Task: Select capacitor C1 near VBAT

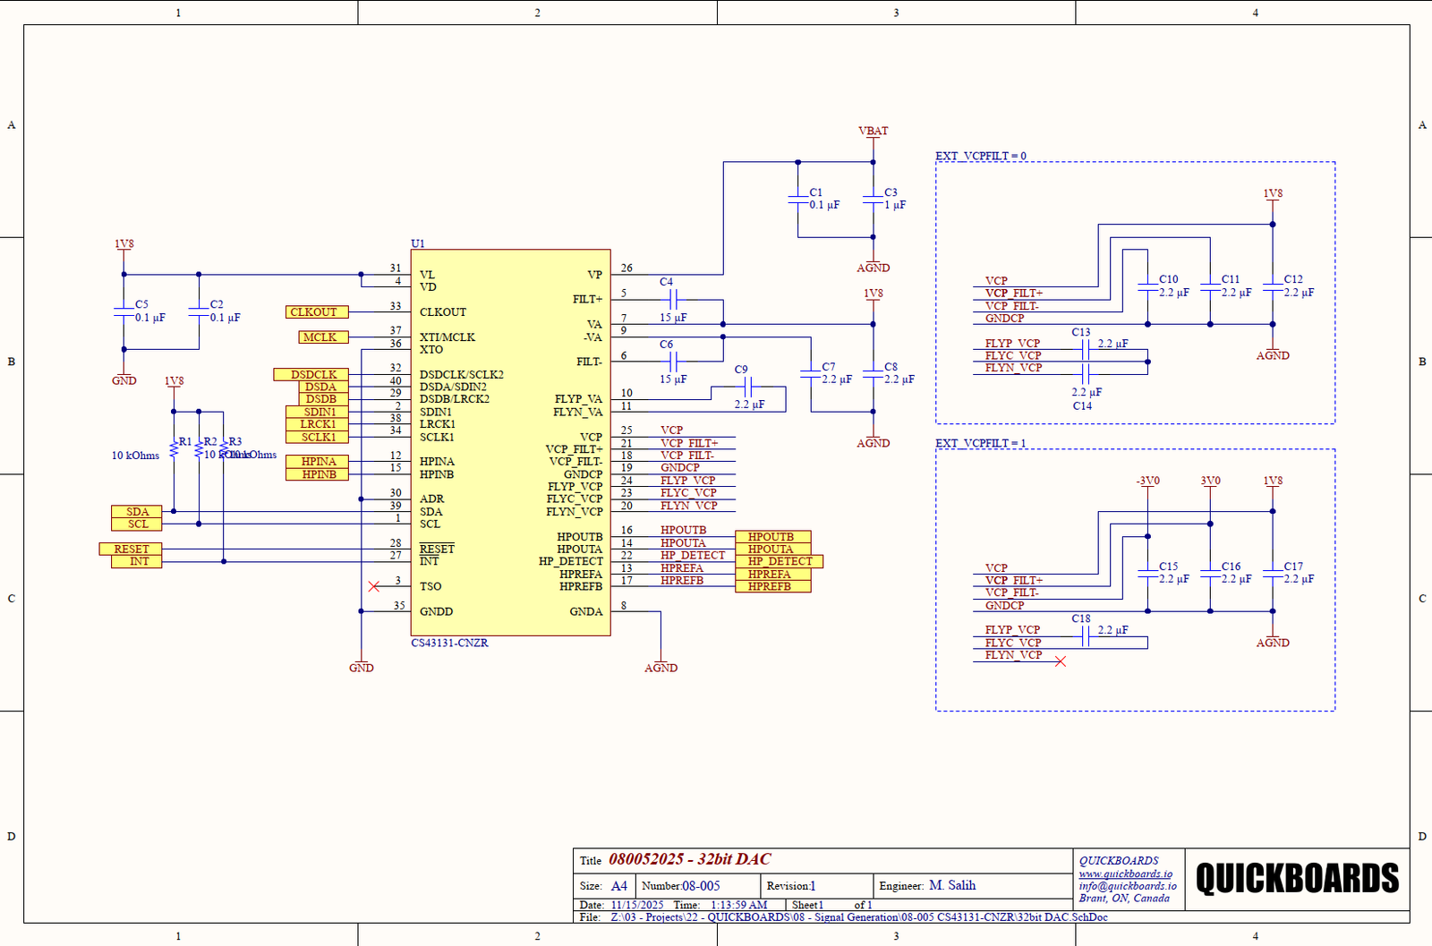Action: pyautogui.click(x=798, y=200)
